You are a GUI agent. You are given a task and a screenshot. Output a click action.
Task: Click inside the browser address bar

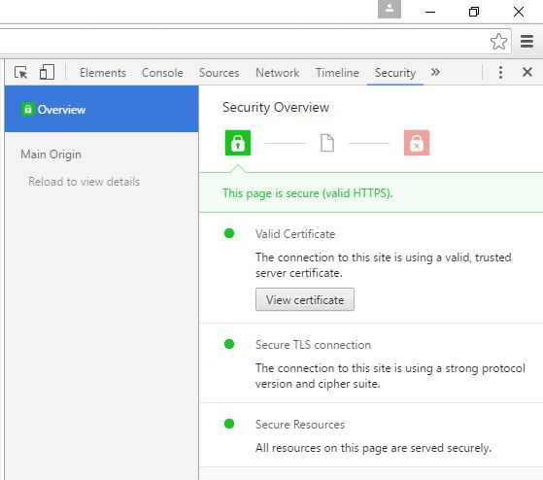243,41
